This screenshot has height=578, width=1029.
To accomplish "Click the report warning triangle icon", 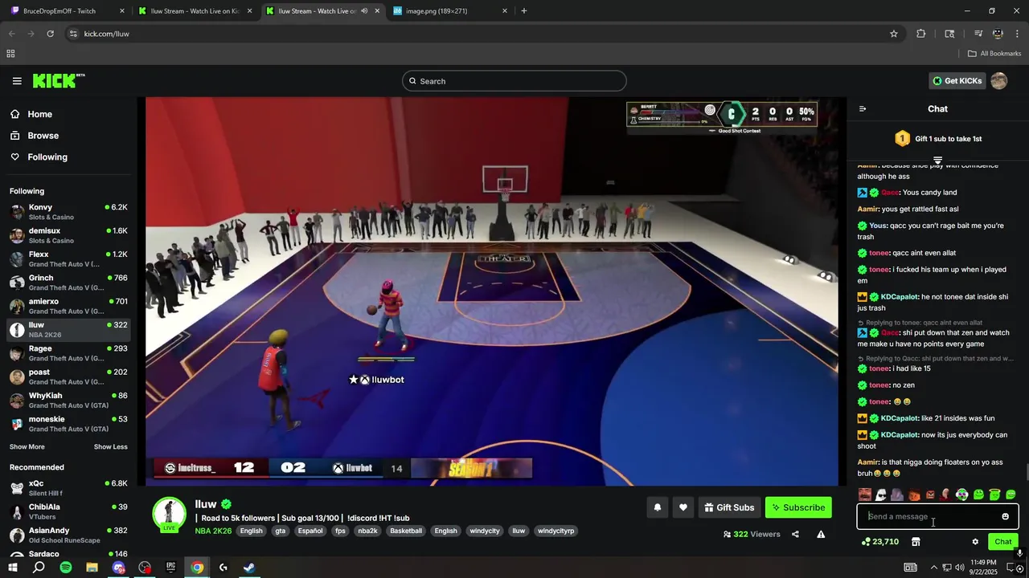I will pyautogui.click(x=821, y=535).
